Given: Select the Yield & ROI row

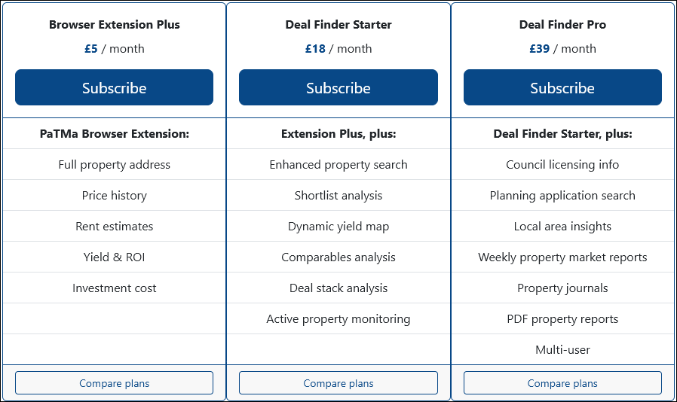Looking at the screenshot, I should (x=114, y=257).
